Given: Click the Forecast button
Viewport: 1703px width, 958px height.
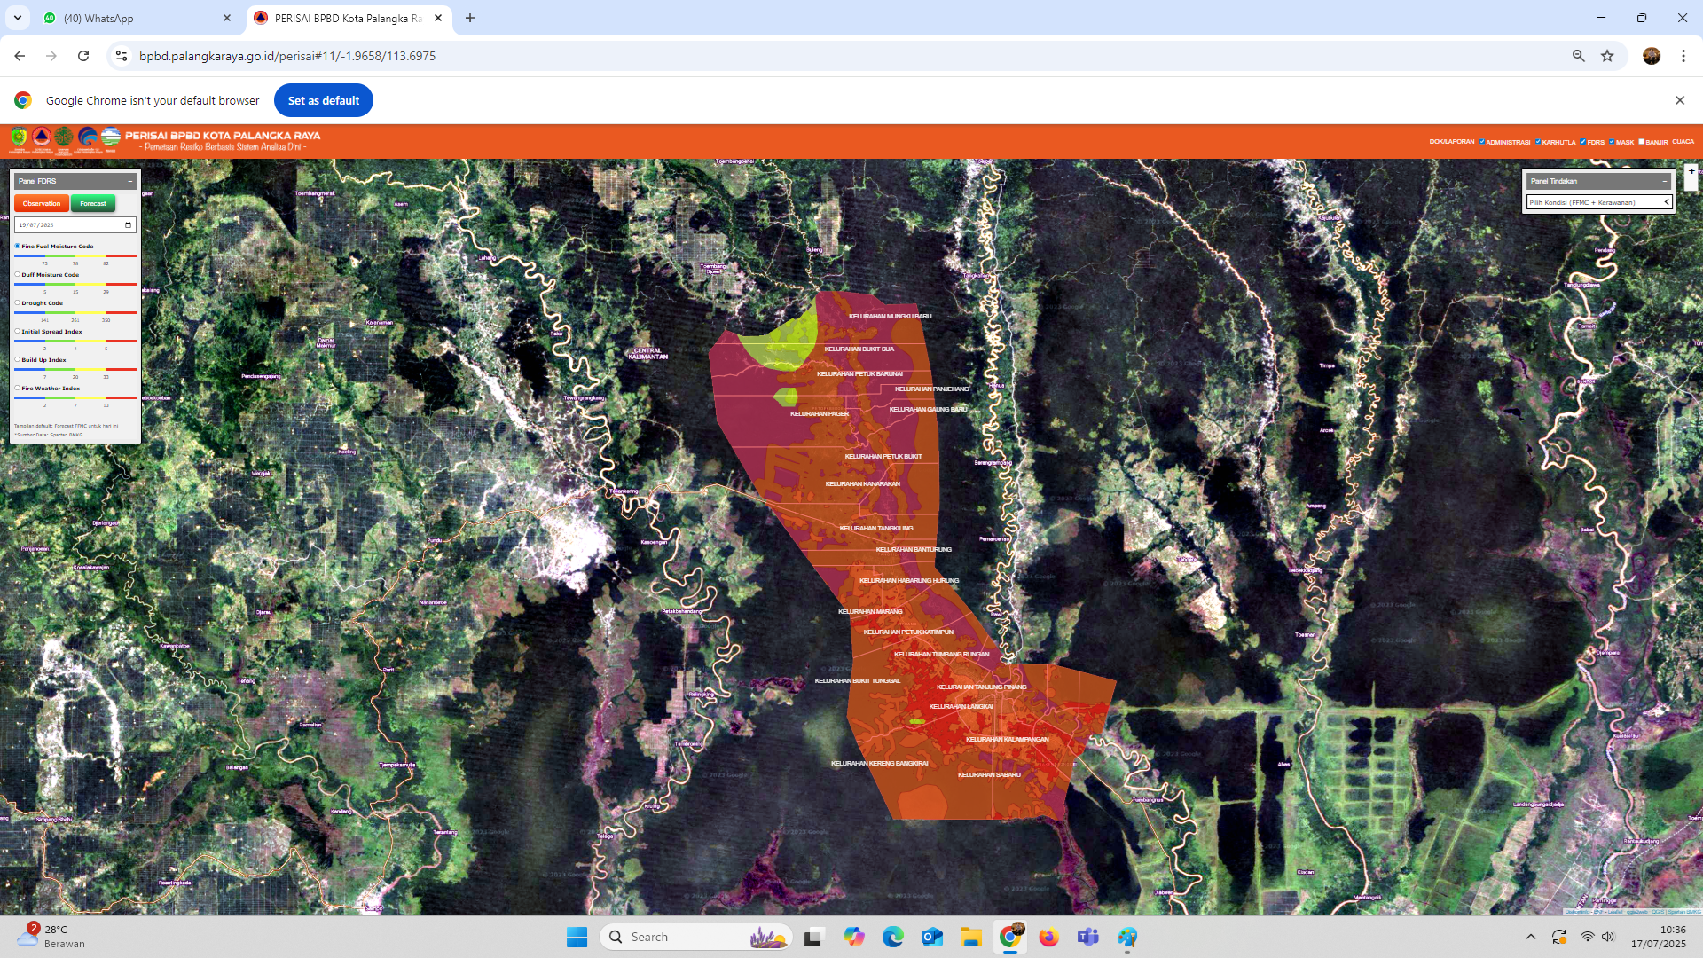Looking at the screenshot, I should click(93, 203).
